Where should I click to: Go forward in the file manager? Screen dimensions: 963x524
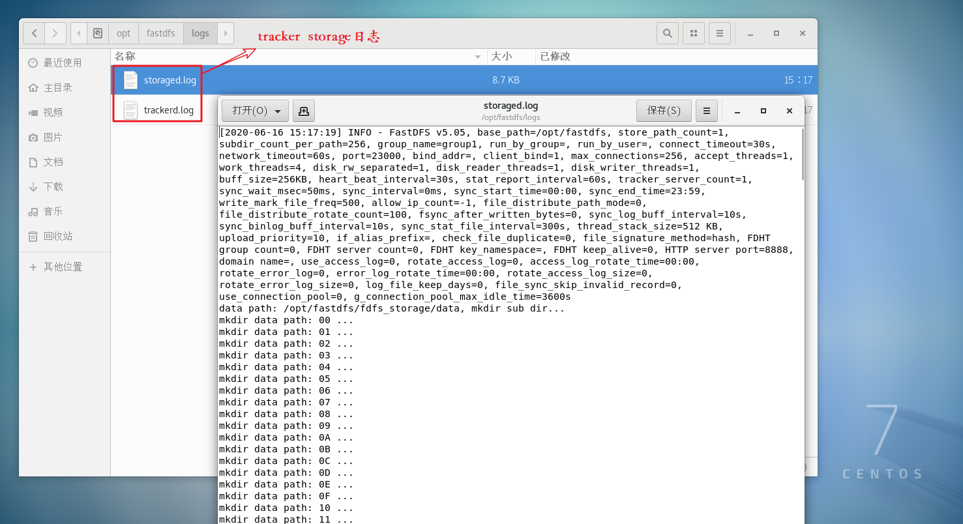click(x=55, y=33)
